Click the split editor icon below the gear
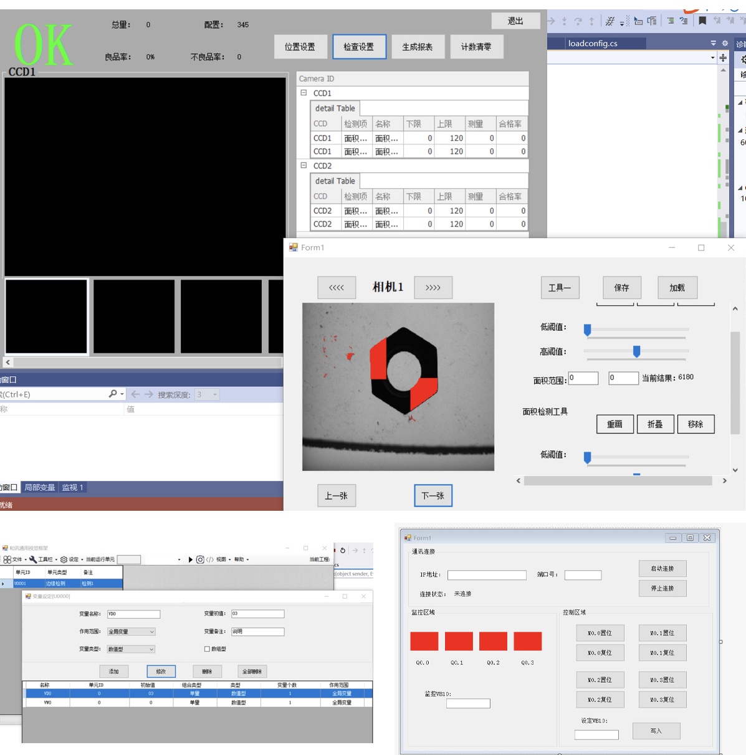The image size is (746, 755). (723, 58)
